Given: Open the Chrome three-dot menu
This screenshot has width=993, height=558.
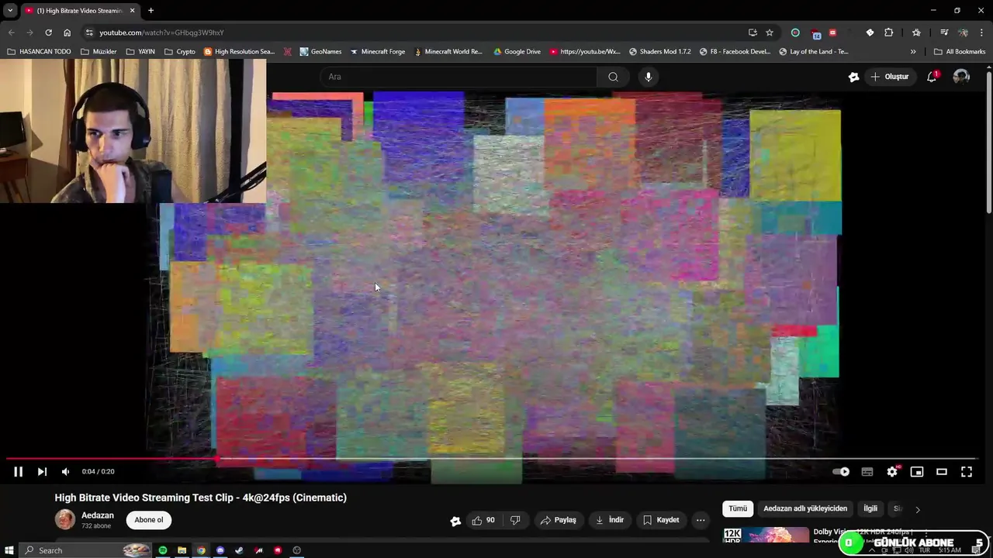Looking at the screenshot, I should 981,33.
